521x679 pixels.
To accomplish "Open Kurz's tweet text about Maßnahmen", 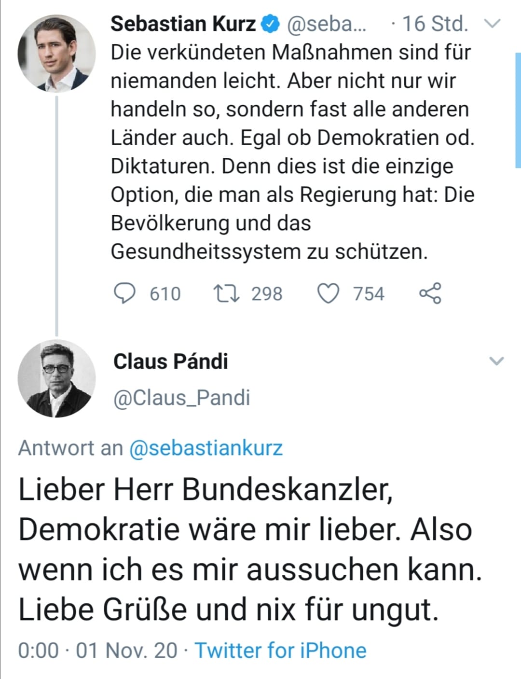I will click(293, 152).
